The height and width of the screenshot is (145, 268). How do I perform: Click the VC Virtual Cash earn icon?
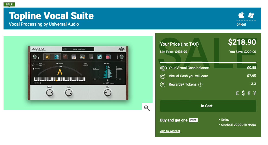point(163,76)
